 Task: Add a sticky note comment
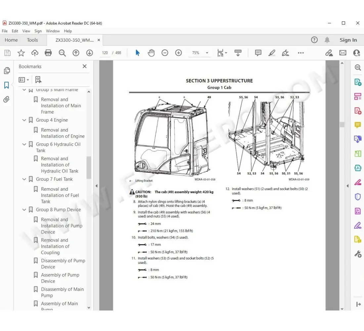pos(258,53)
